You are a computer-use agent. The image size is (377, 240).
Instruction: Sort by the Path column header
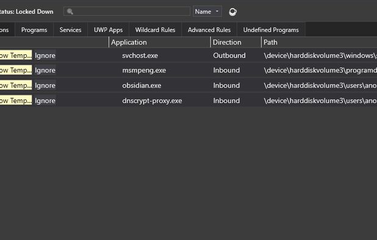click(319, 42)
